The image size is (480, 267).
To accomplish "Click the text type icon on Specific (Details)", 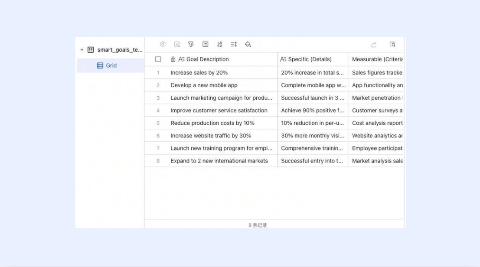I will pyautogui.click(x=283, y=59).
